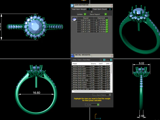Click green arrow on 1.00 X 1.00 row
160x120 pixels.
pyautogui.click(x=107, y=32)
